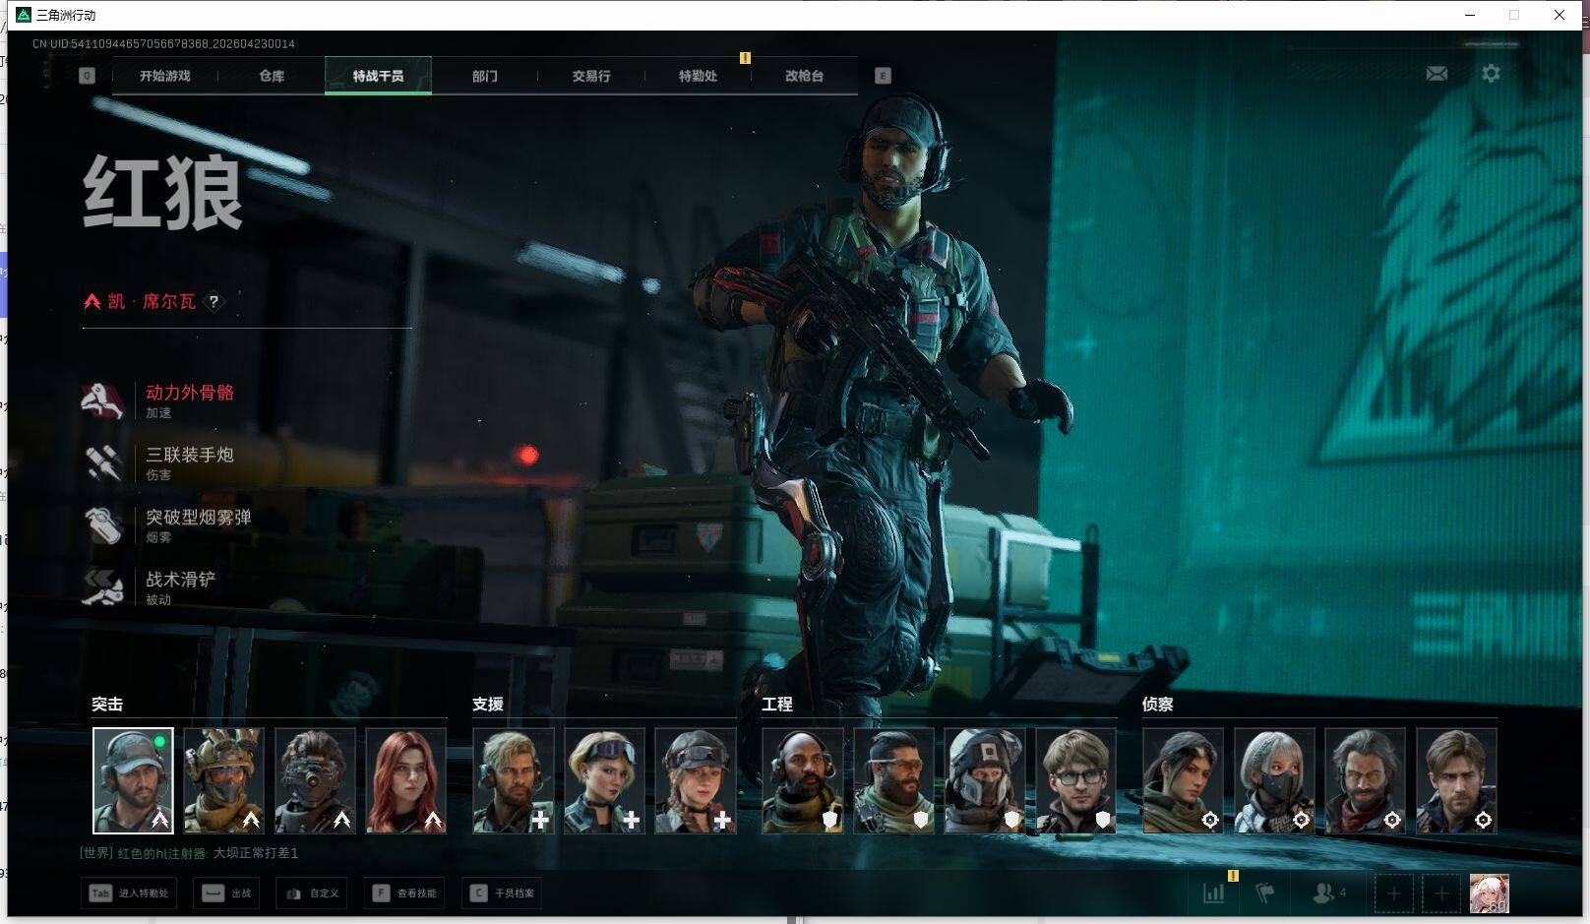The image size is (1590, 924).
Task: Select the red-haired female assault operator
Action: pos(405,780)
